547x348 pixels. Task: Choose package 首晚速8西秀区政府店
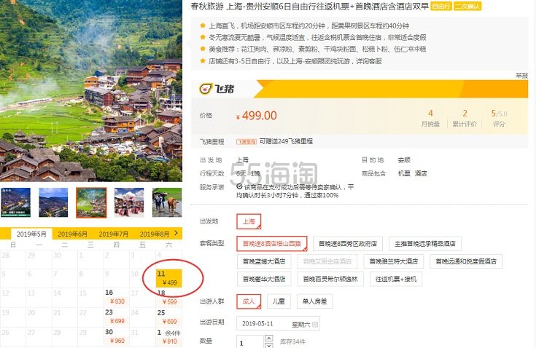click(x=348, y=243)
